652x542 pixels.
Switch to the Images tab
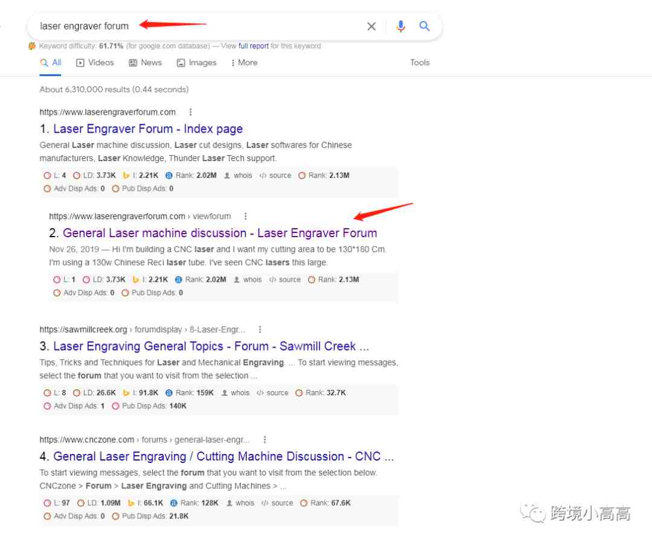tap(197, 63)
